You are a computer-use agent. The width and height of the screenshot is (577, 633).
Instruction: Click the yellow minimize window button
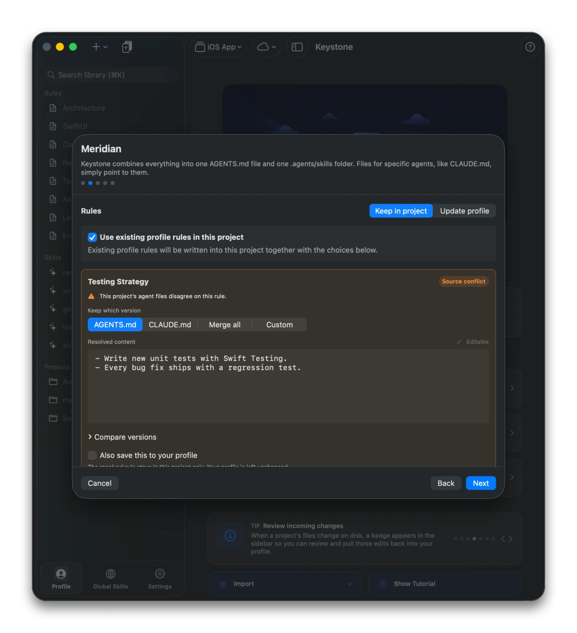pyautogui.click(x=60, y=47)
